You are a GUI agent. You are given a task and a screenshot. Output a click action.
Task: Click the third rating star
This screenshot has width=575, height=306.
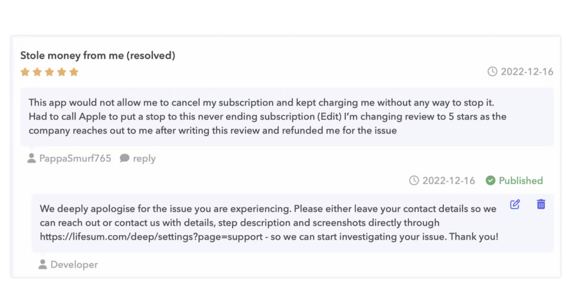[x=49, y=72]
